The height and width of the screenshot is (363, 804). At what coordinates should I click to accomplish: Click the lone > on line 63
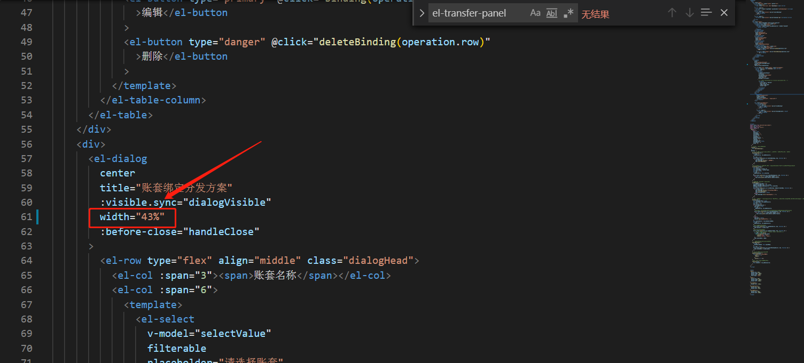pyautogui.click(x=91, y=246)
